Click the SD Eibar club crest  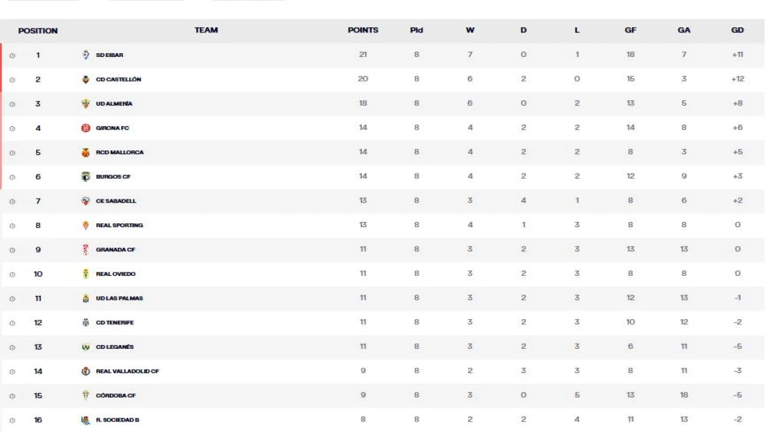85,55
